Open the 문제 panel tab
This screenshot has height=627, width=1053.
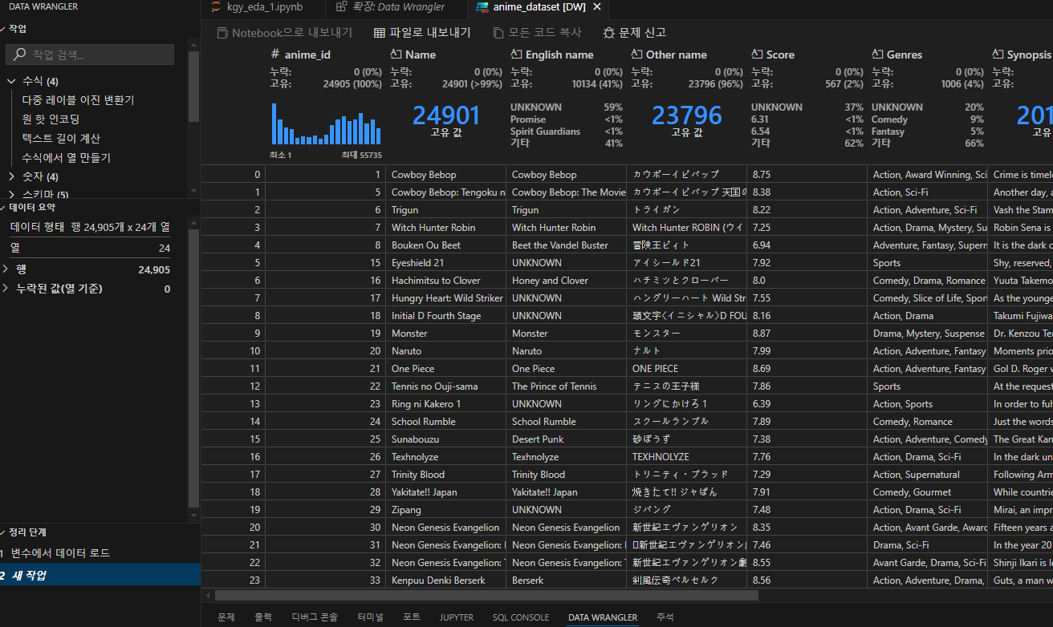[226, 617]
